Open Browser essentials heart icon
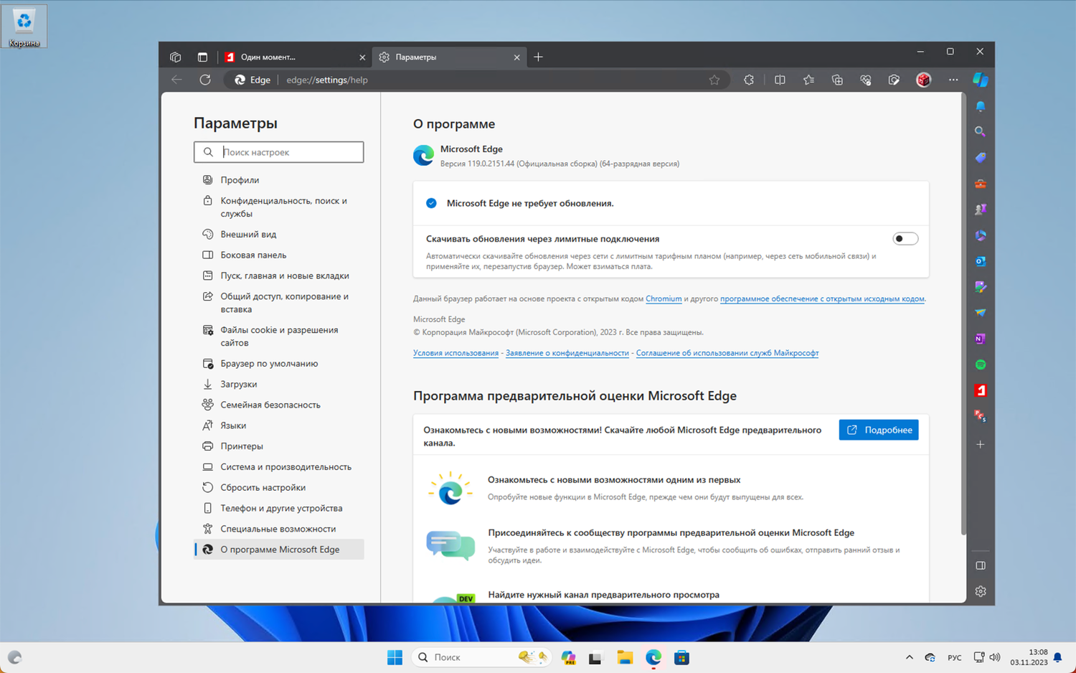Viewport: 1076px width, 673px height. click(866, 80)
